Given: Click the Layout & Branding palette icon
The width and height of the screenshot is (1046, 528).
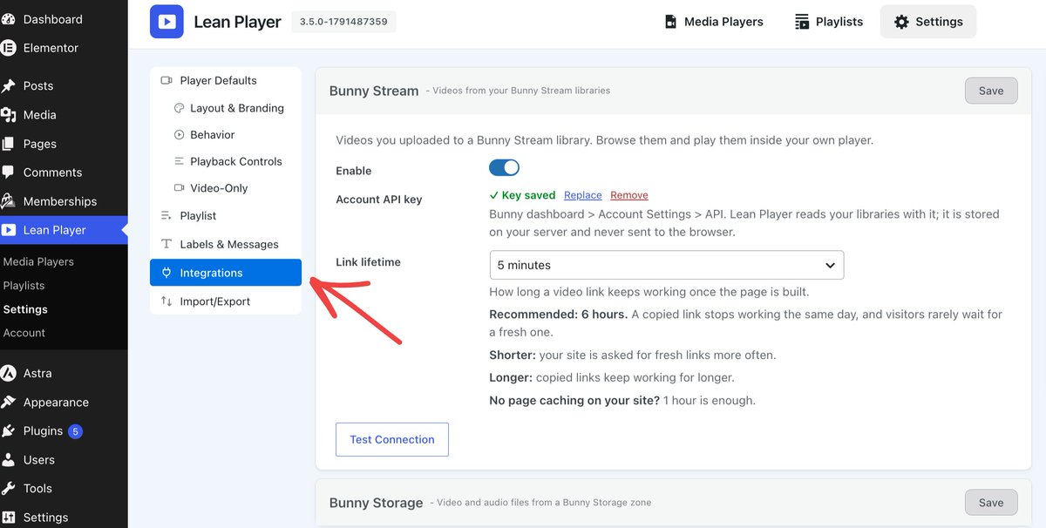Looking at the screenshot, I should point(180,108).
